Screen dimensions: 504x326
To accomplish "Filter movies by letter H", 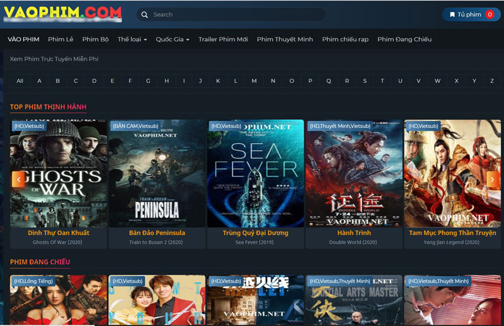I will (166, 81).
